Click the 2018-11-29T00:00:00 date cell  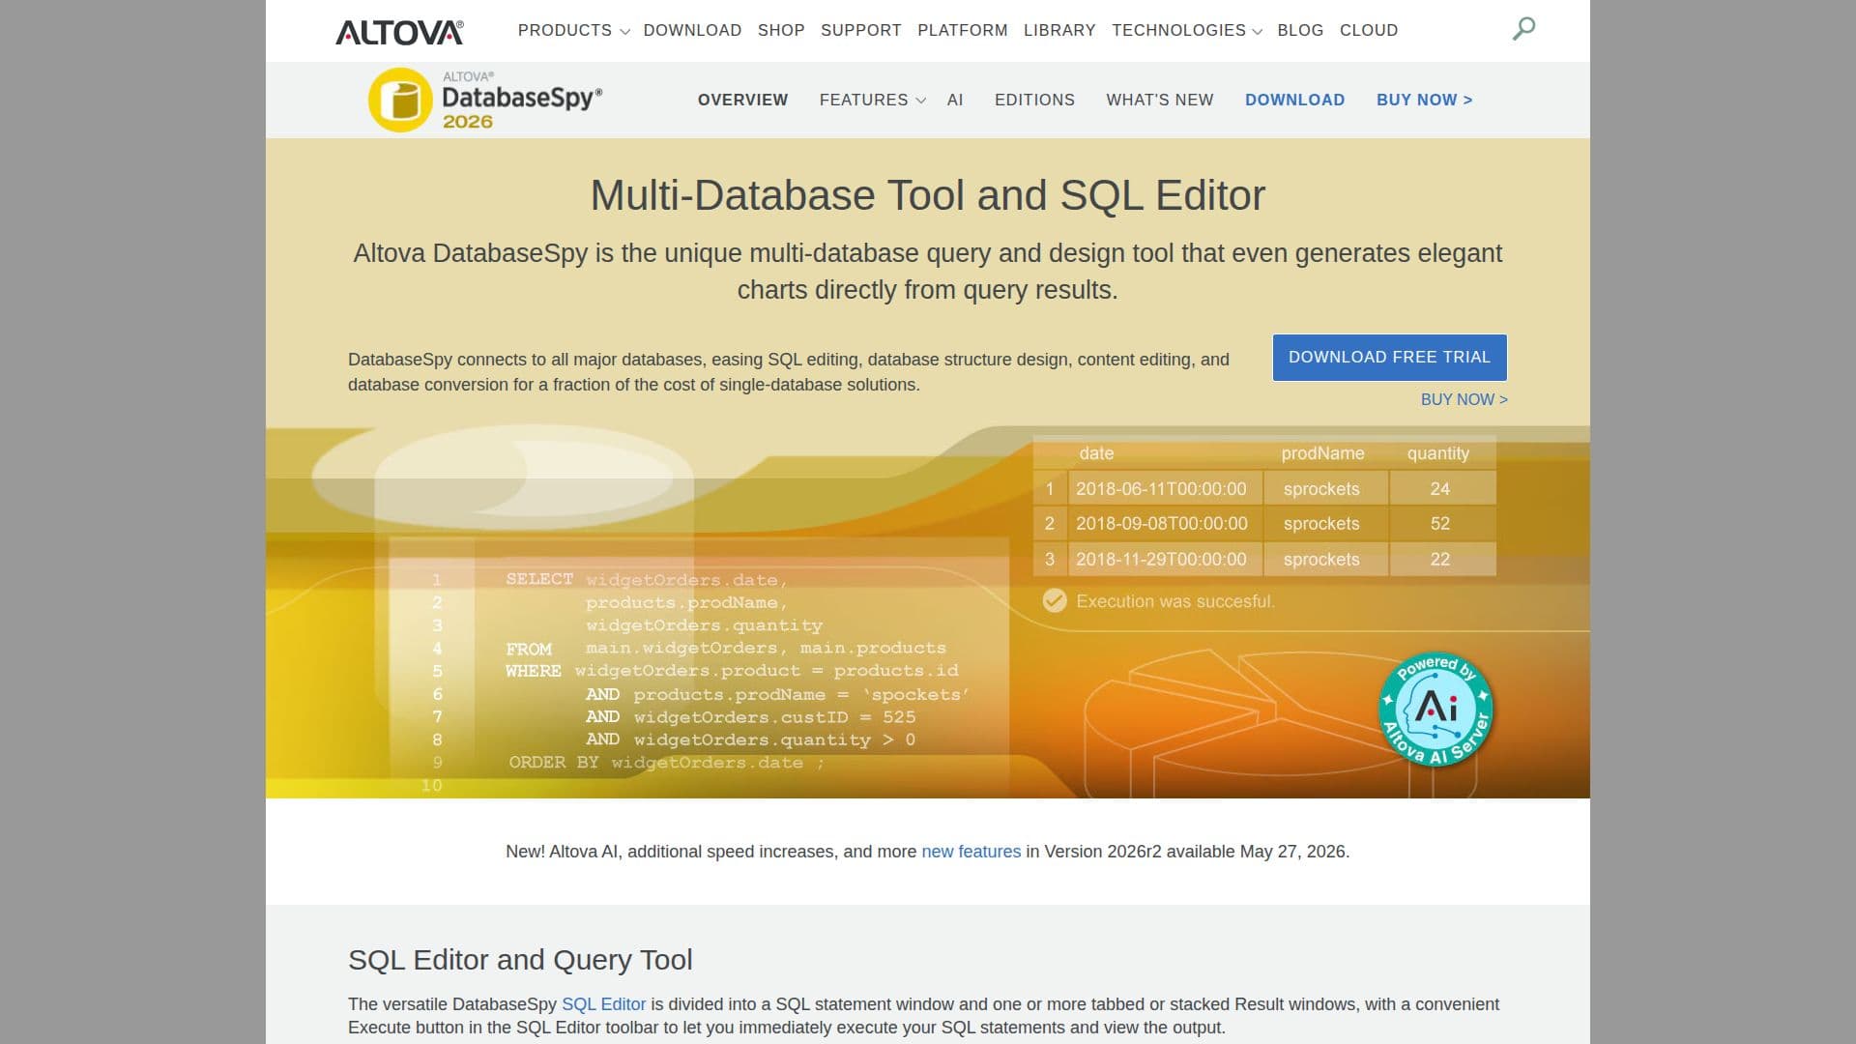click(x=1165, y=559)
